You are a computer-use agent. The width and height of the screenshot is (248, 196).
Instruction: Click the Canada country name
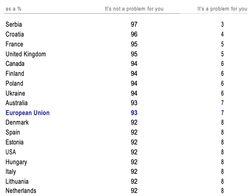tap(15, 64)
